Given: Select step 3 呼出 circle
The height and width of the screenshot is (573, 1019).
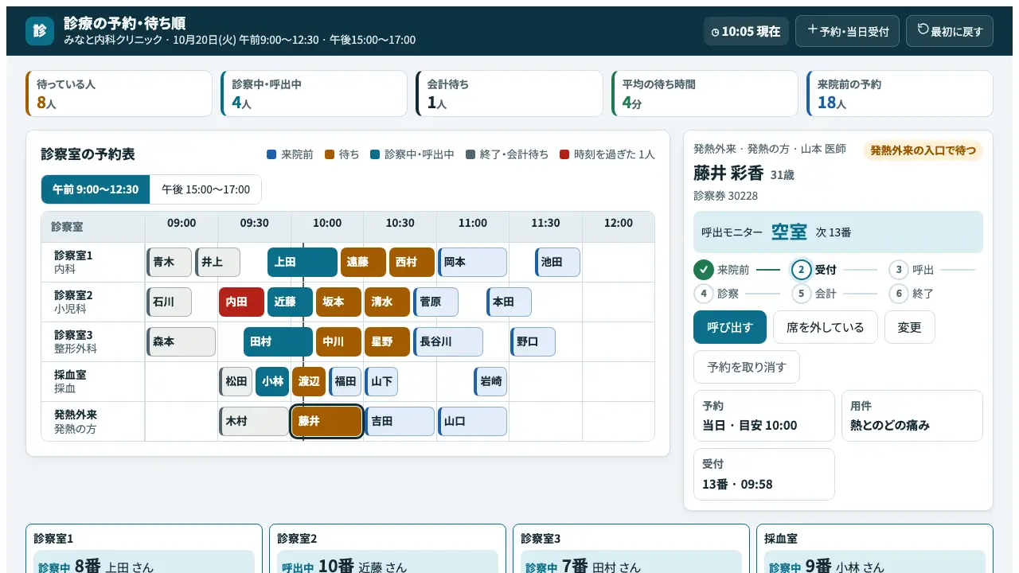Looking at the screenshot, I should [x=899, y=270].
